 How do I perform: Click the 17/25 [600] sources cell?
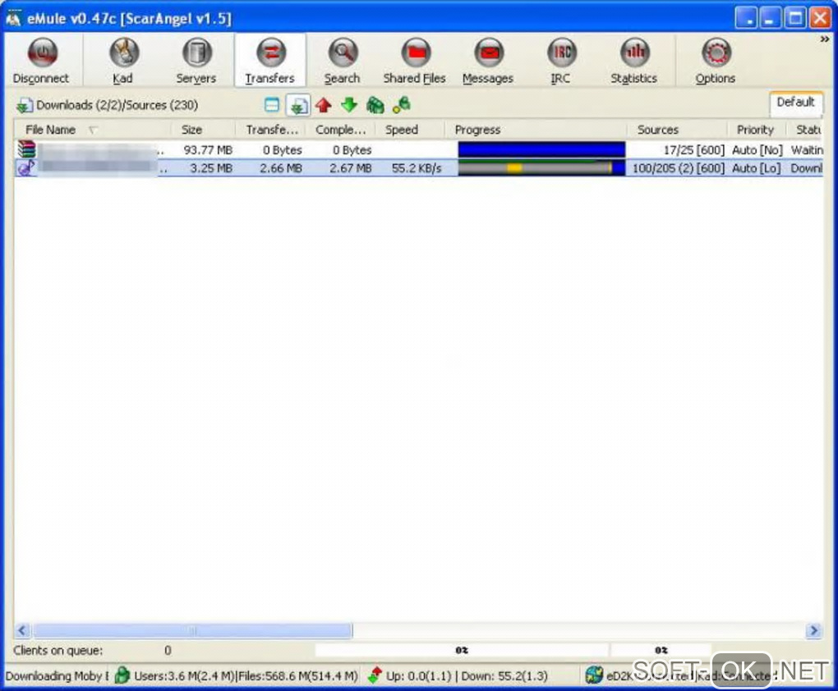coord(693,150)
